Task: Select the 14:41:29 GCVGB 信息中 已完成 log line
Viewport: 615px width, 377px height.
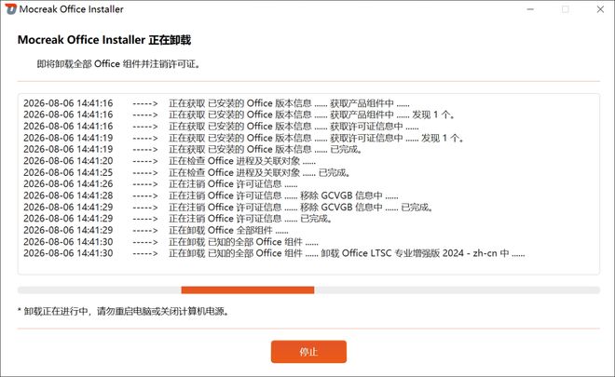Action: 228,207
